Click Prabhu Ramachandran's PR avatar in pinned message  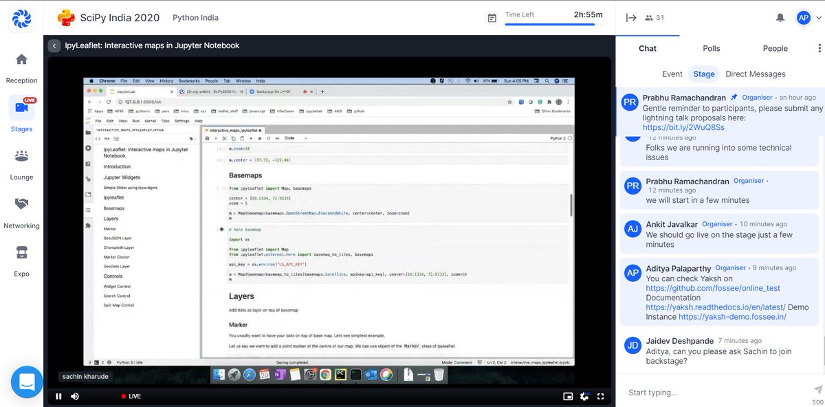(630, 104)
